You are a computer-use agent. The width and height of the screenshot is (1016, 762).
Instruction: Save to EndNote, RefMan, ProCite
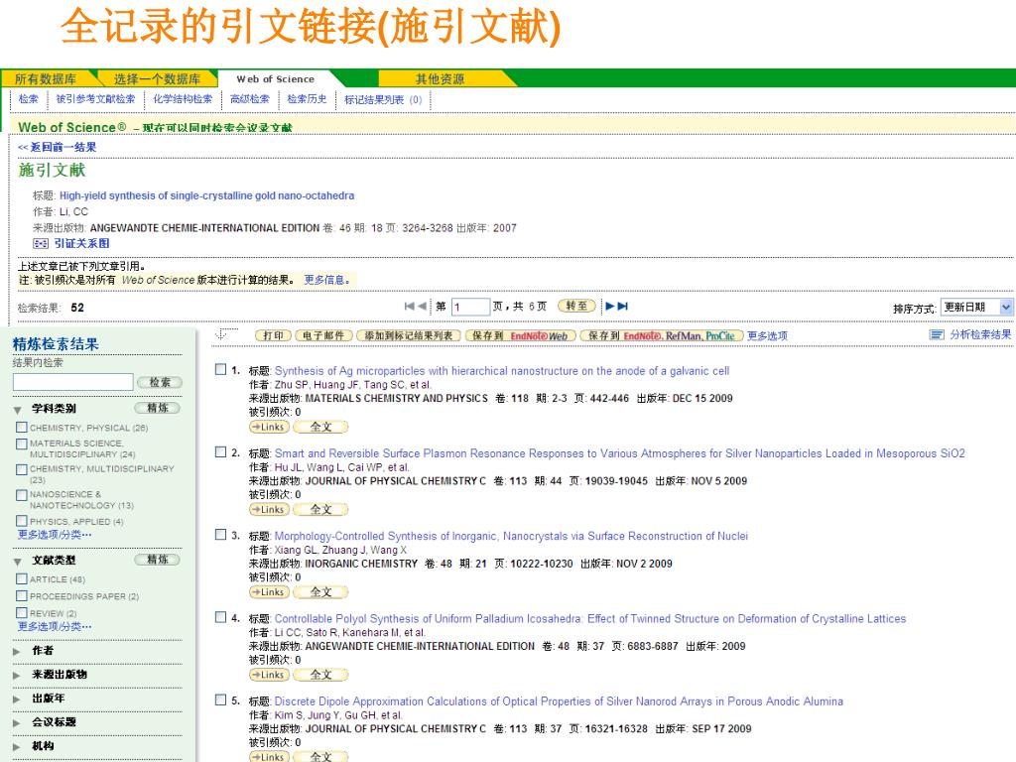[661, 335]
